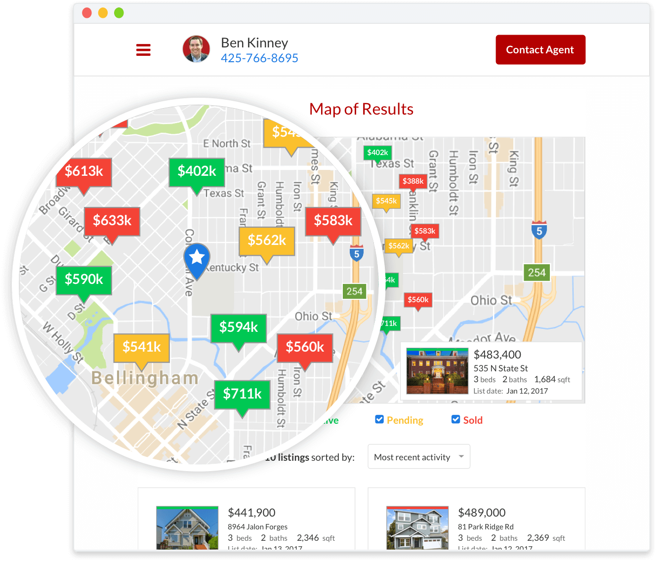
Task: Click the Contact Agent button
Action: (540, 50)
